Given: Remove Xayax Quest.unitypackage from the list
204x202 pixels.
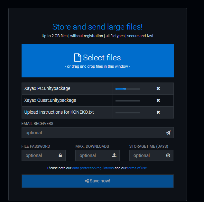Looking at the screenshot, I should click(158, 100).
